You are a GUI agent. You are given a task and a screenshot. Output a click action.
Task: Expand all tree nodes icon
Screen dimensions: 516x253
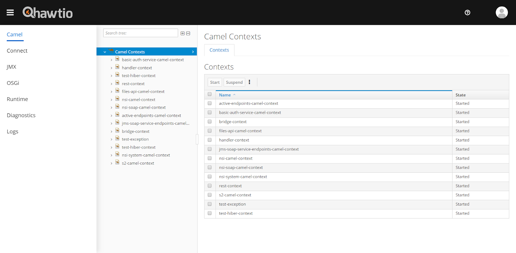183,33
